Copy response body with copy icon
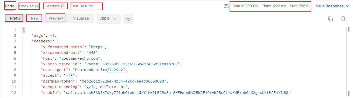 coord(330,19)
